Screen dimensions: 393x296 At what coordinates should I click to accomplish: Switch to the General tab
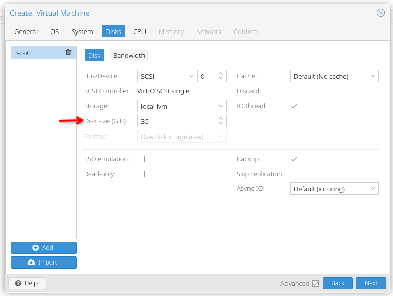click(26, 31)
